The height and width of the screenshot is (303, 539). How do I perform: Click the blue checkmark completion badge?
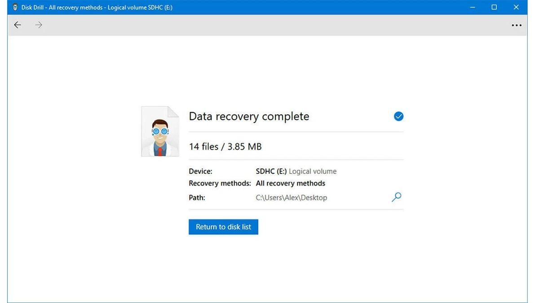tap(398, 117)
